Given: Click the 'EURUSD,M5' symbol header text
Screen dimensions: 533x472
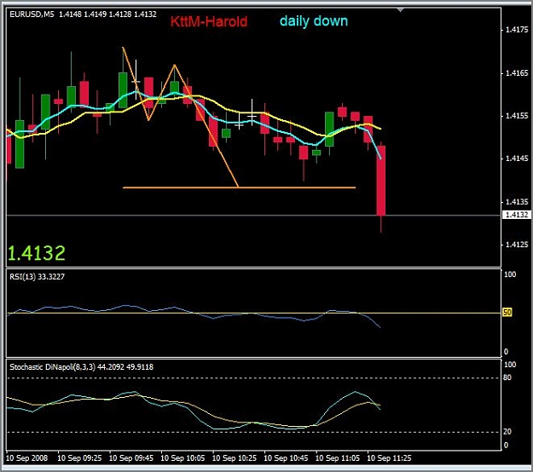Looking at the screenshot, I should click(x=32, y=14).
